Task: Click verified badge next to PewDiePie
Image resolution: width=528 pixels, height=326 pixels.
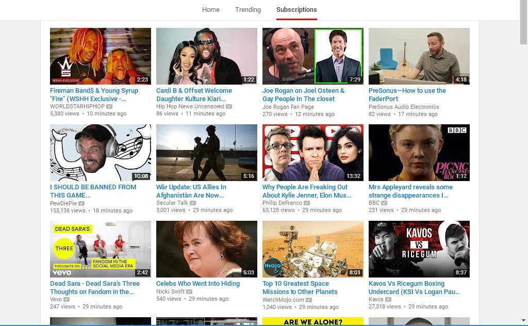Action: coord(81,203)
